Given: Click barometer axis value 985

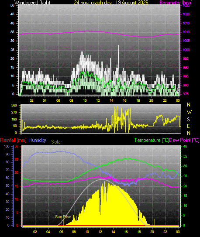Looking at the screenshot, I should [x=186, y=76].
